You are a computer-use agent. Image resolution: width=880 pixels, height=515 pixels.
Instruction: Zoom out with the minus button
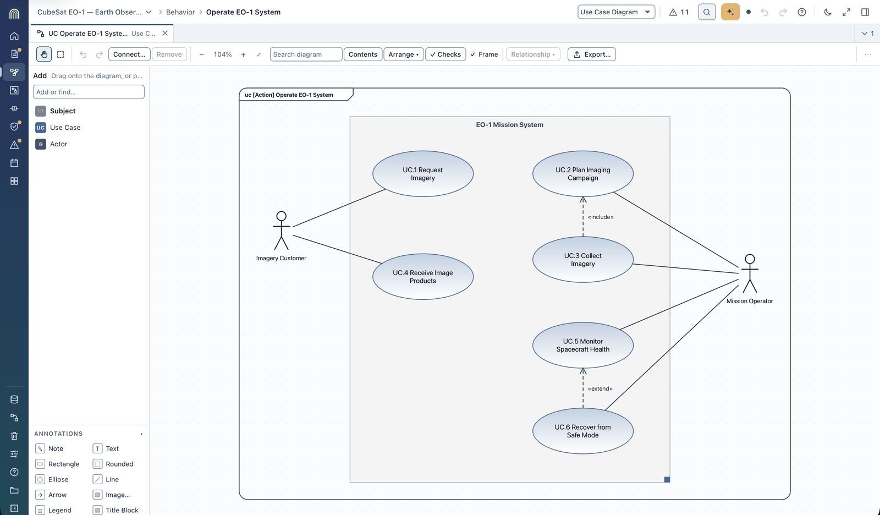click(202, 54)
